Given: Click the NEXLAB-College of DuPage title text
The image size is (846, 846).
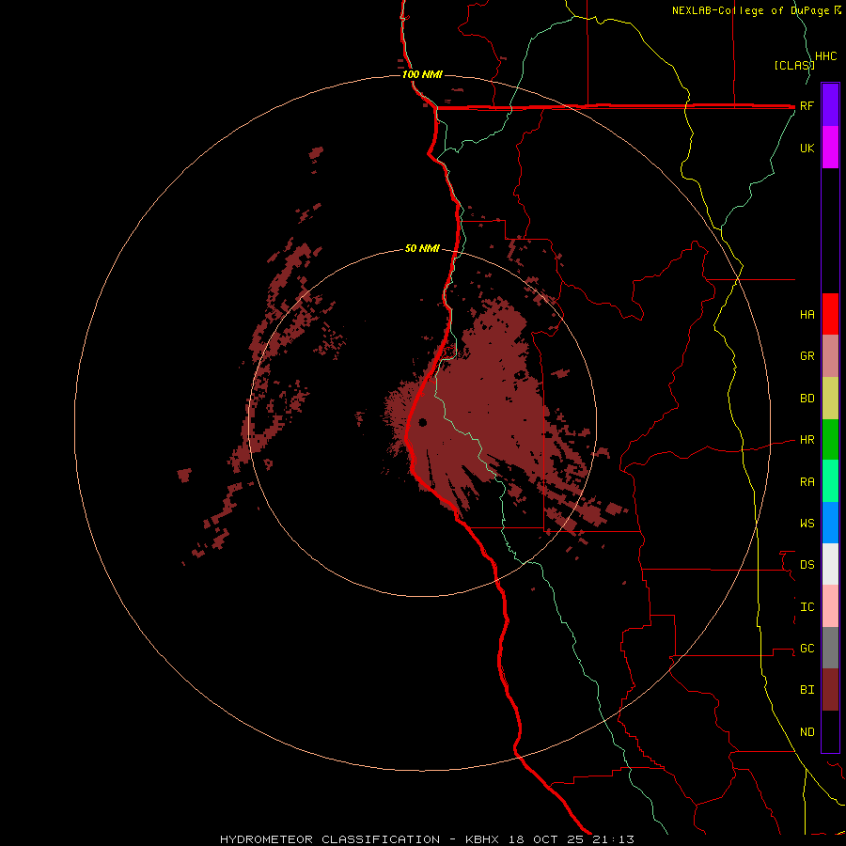Looking at the screenshot, I should tap(751, 10).
